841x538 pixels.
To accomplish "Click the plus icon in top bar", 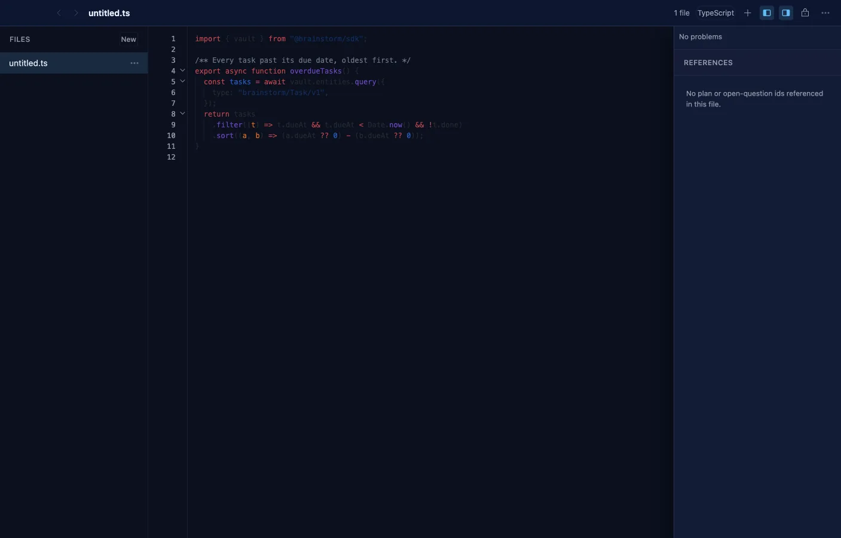I will click(x=747, y=13).
